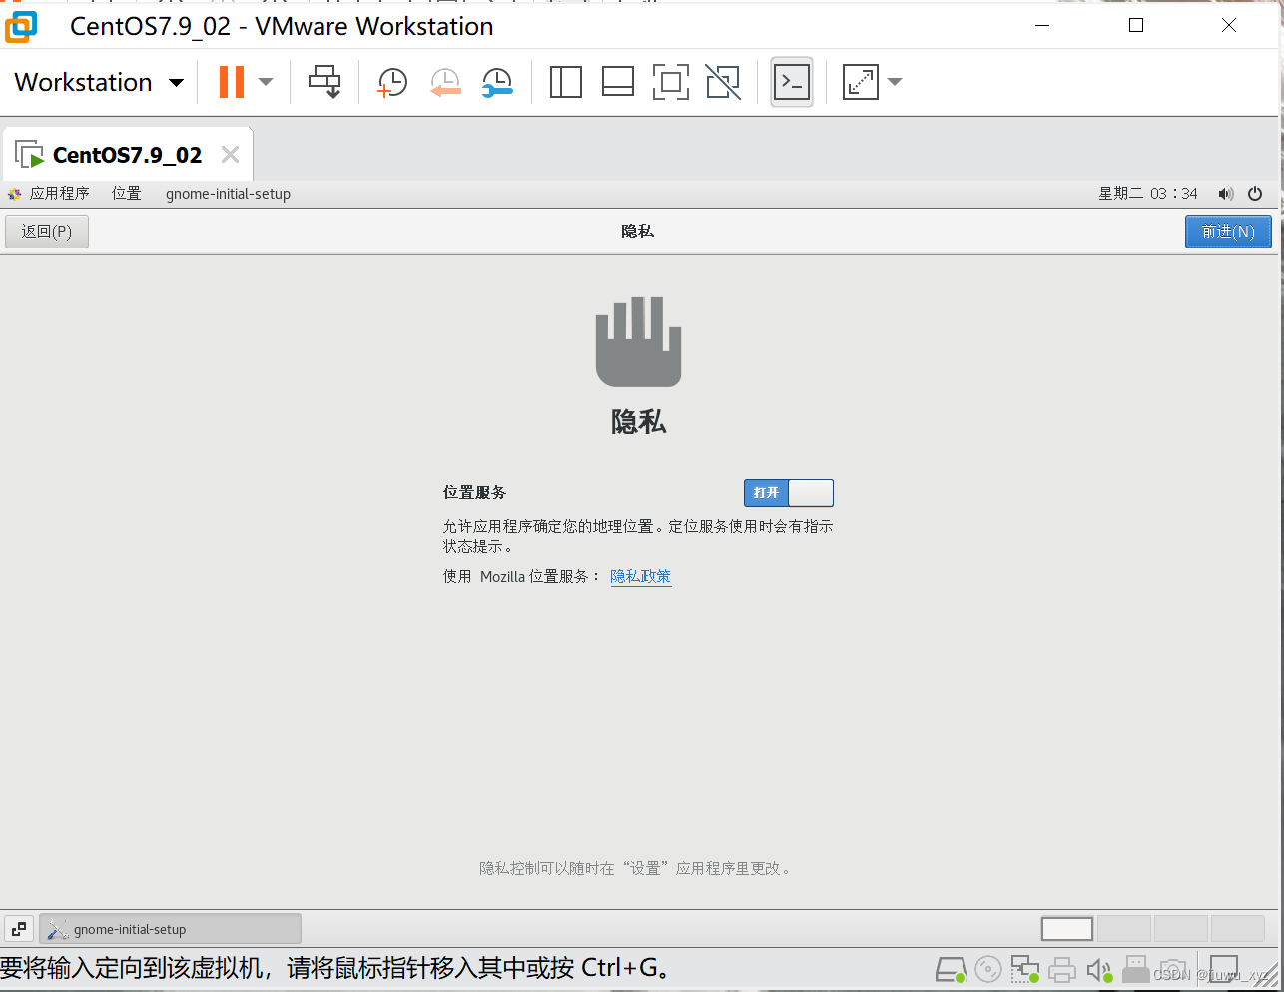The height and width of the screenshot is (992, 1284).
Task: Show or hide the library sidebar panel
Action: tap(566, 82)
